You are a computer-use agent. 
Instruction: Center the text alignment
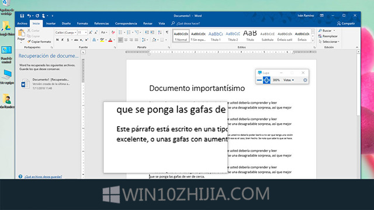126,40
